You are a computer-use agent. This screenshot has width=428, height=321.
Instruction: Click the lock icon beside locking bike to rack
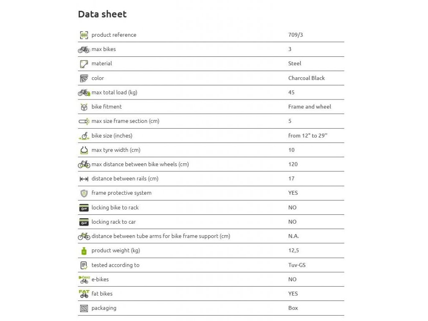pos(84,208)
